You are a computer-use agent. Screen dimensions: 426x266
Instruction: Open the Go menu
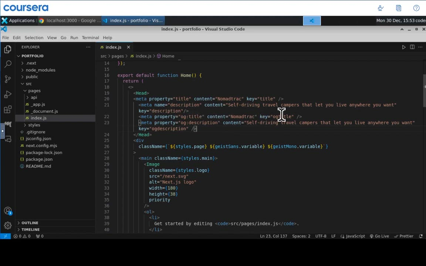[x=63, y=37]
